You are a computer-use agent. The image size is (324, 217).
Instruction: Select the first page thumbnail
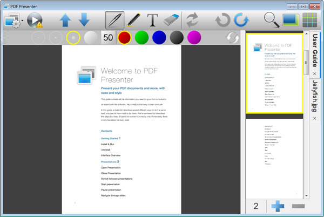tap(275, 73)
